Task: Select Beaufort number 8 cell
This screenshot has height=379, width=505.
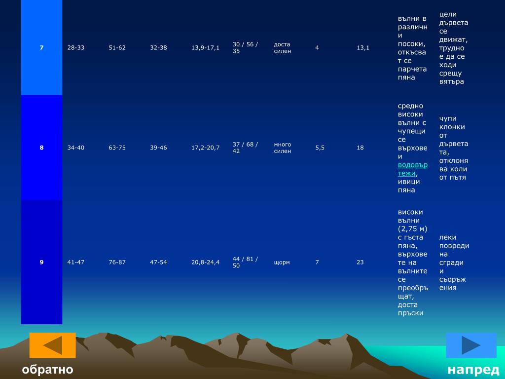Action: coord(41,147)
